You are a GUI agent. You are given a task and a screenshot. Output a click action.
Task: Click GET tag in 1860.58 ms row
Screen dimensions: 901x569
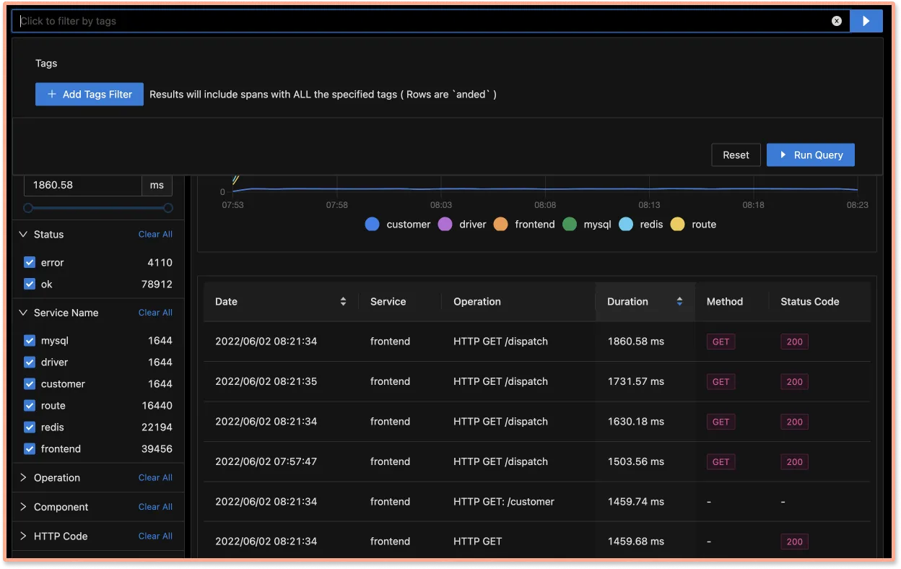(x=721, y=342)
